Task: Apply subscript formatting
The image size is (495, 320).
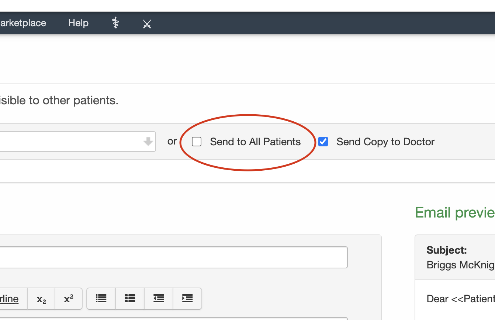Action: (x=41, y=299)
